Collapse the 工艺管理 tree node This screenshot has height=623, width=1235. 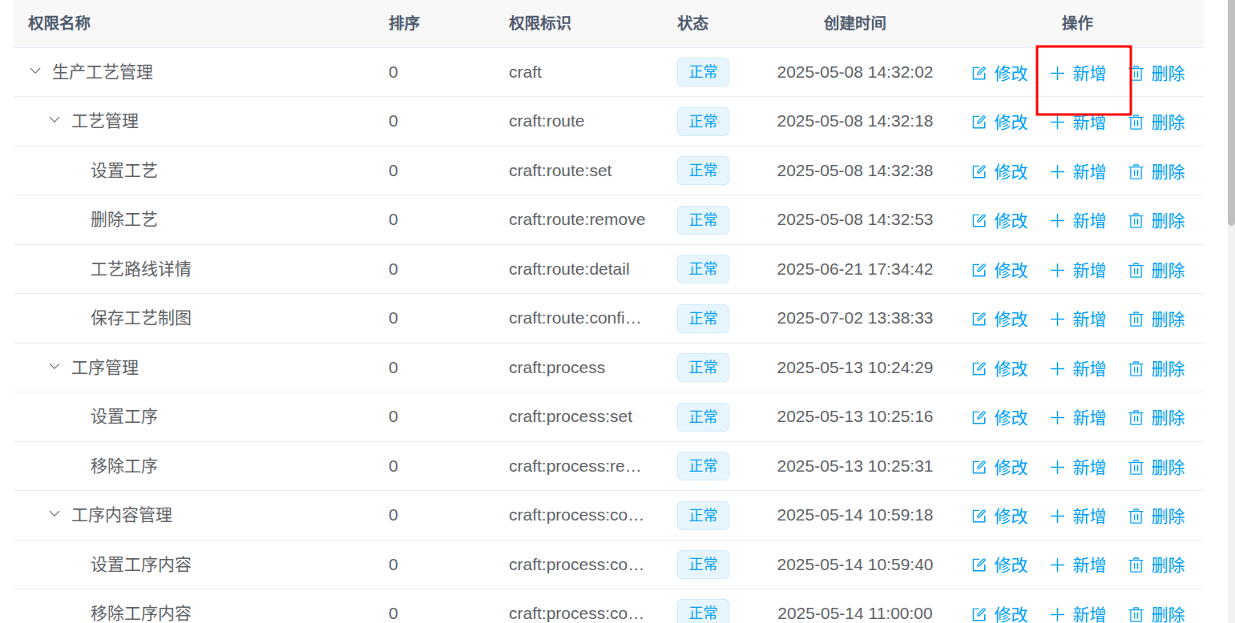(54, 120)
